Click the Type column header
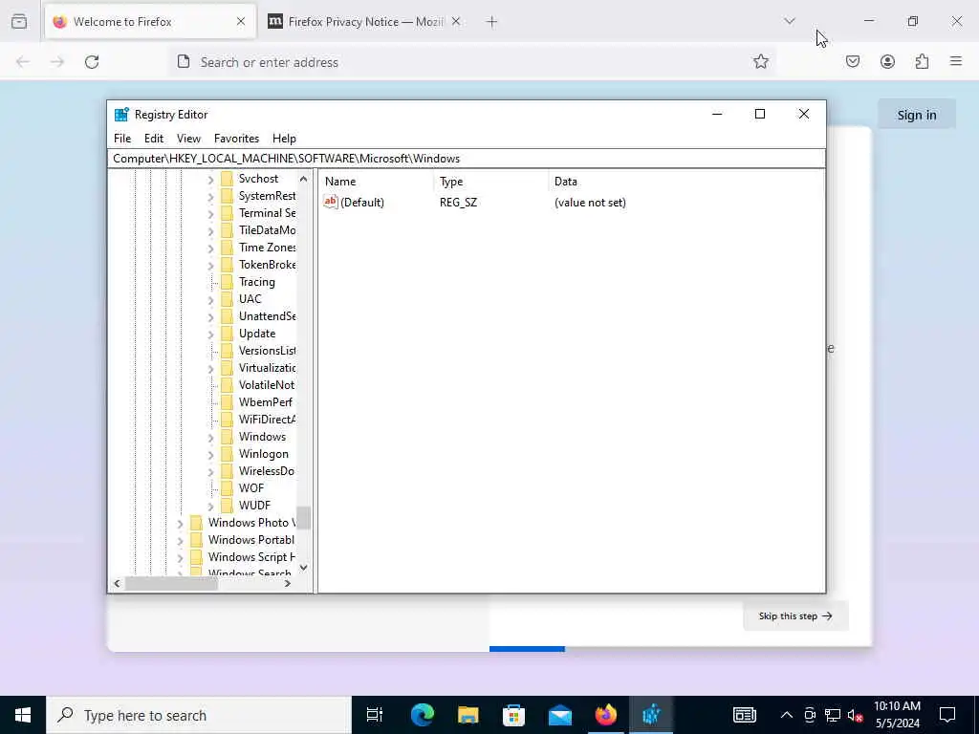Screen dimensions: 979x734 [491, 182]
